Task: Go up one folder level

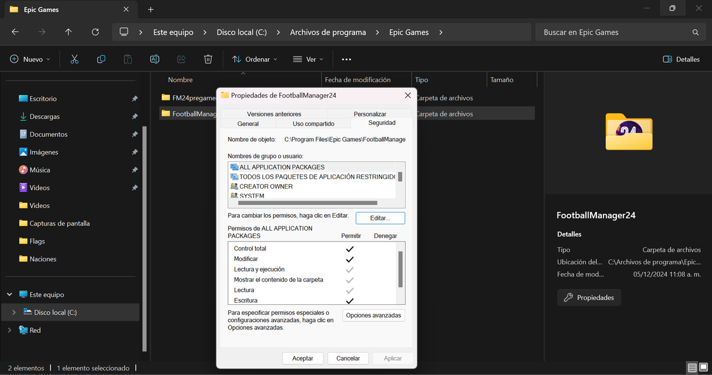Action: coord(68,32)
